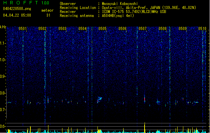Click the 0510 time marker

(202, 29)
